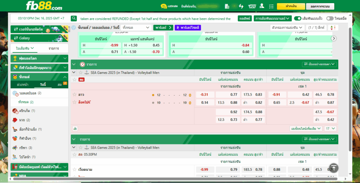360x183 pixels.
Task: Collapse the first SEA Games league row
Action: [74, 72]
